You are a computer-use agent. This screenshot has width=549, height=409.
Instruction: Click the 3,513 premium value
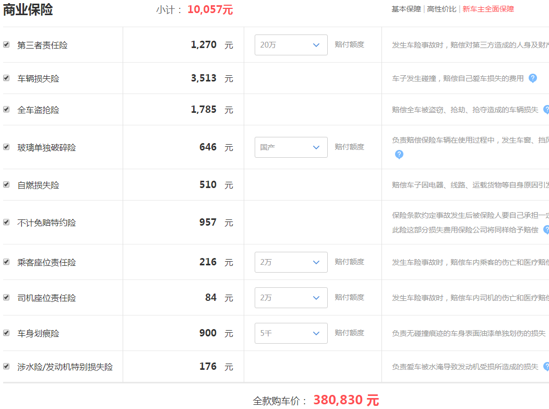[204, 78]
